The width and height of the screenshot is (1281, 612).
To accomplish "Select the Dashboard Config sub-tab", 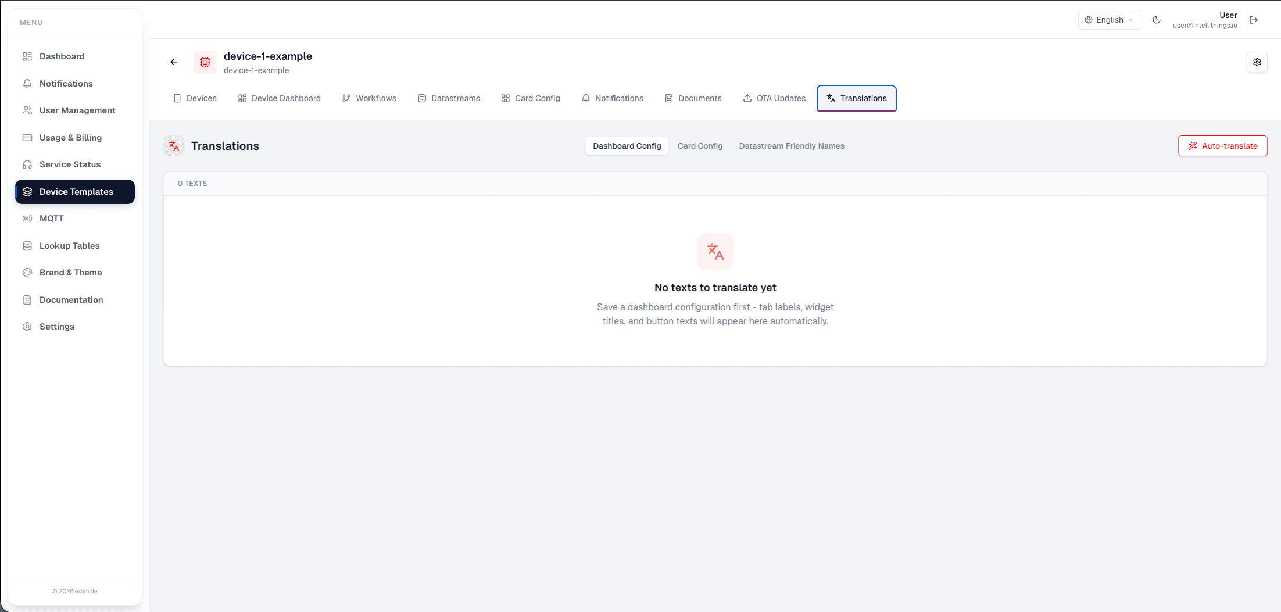I will tap(627, 146).
